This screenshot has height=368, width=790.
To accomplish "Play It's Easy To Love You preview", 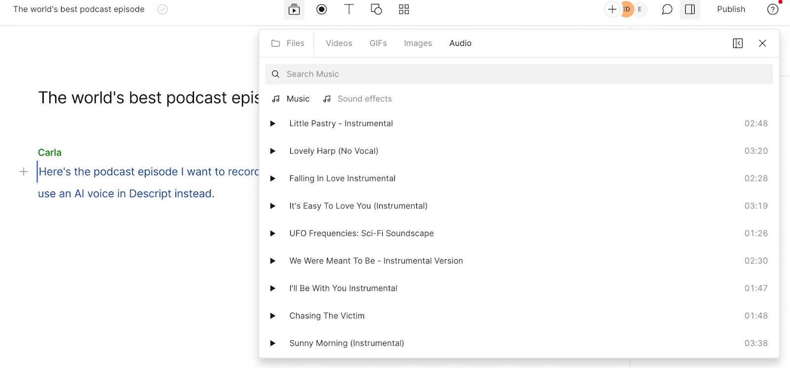I will [x=273, y=206].
